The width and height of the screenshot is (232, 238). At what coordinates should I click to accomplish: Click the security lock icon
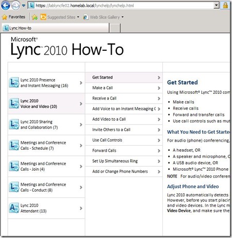point(225,5)
